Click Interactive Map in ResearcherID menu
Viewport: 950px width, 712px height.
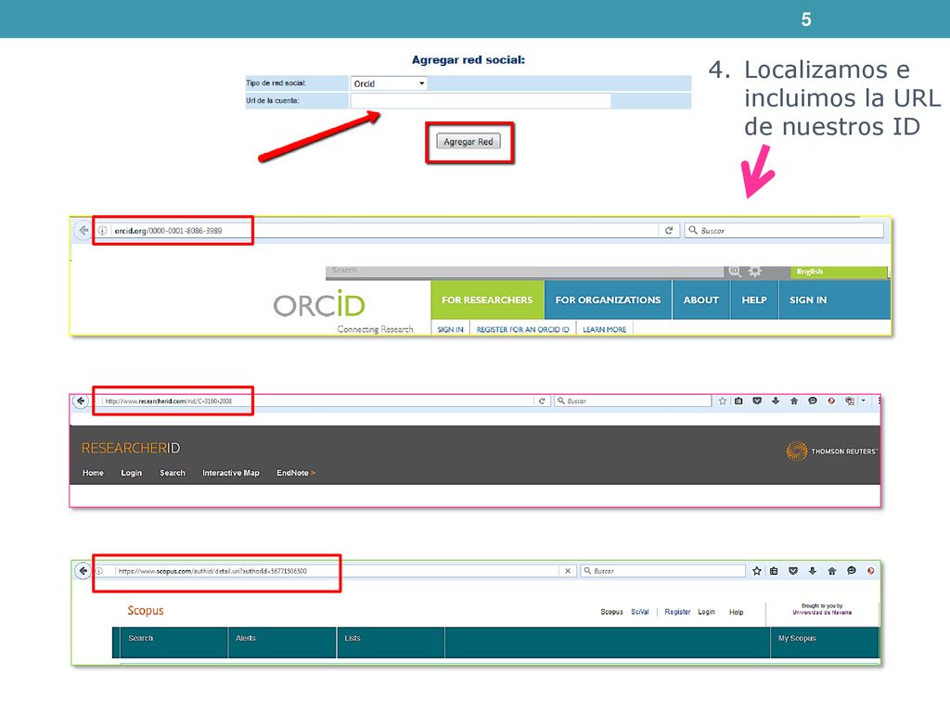(231, 473)
